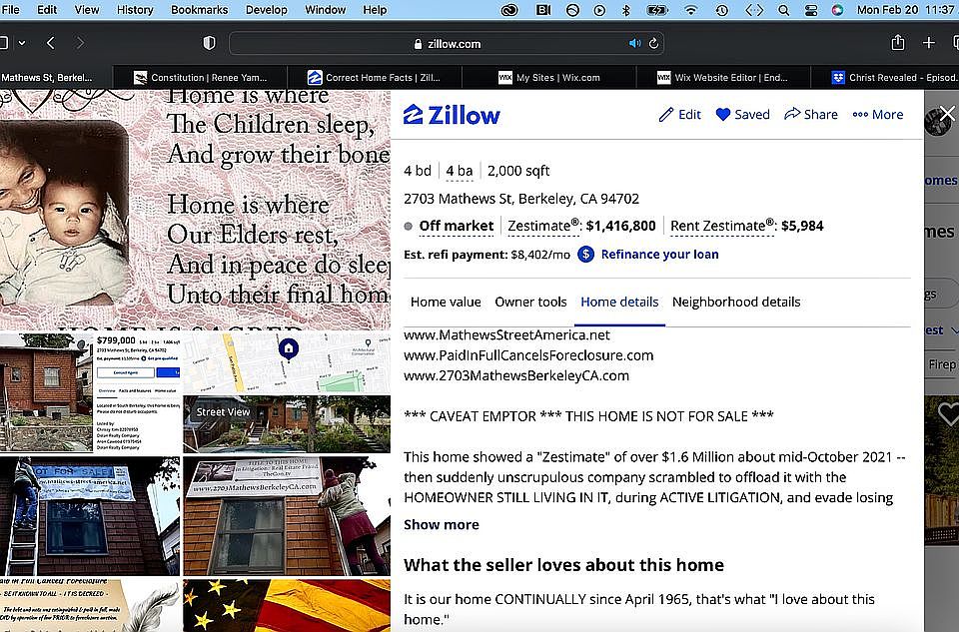Switch to Christ Revealed episode tab
This screenshot has height=632, width=959.
coord(885,78)
